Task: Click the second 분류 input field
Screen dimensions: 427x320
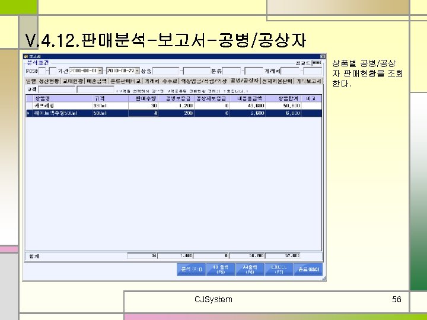Action: coord(254,71)
